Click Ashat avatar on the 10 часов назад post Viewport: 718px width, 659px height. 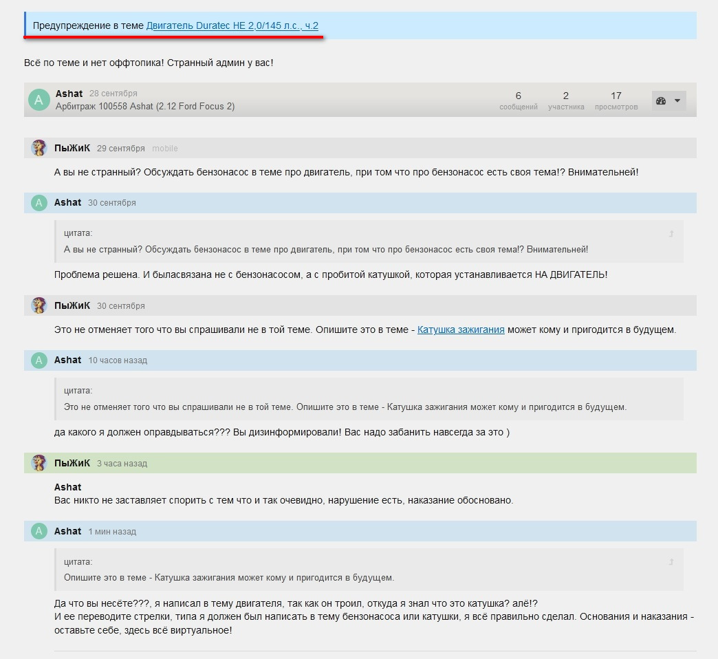click(39, 360)
